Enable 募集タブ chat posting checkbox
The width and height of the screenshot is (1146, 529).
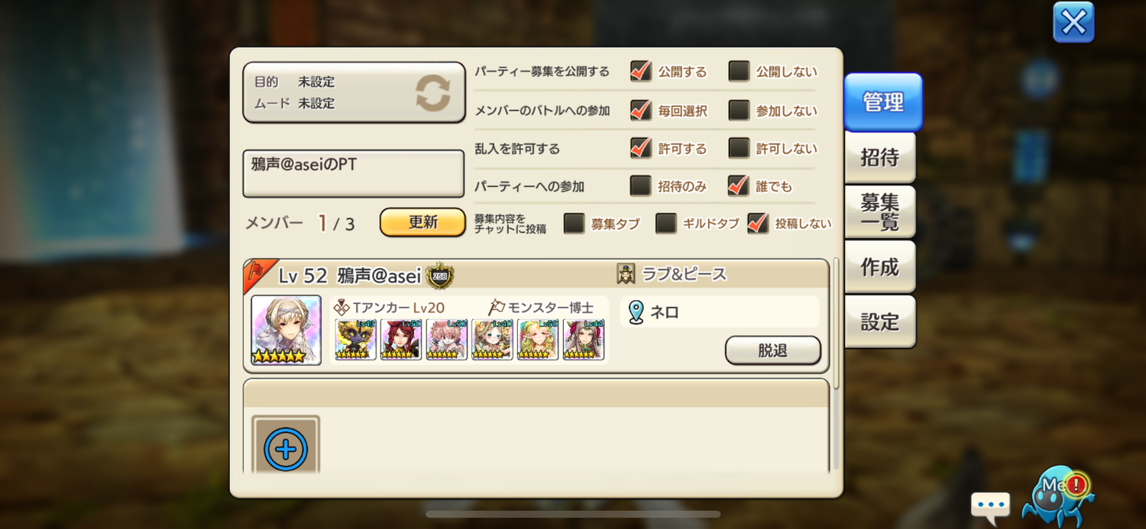point(574,224)
